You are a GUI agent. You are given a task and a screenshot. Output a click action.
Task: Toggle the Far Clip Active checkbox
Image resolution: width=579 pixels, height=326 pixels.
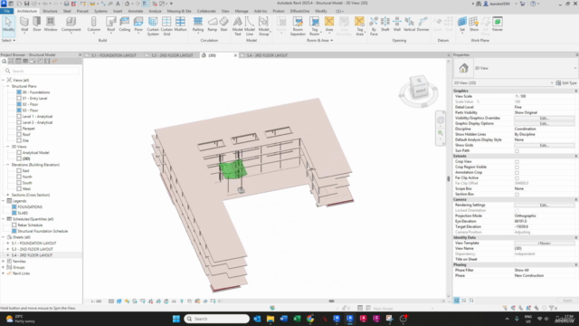pyautogui.click(x=517, y=178)
